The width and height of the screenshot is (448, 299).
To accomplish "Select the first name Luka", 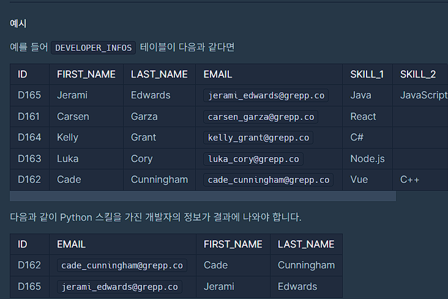I will (68, 159).
